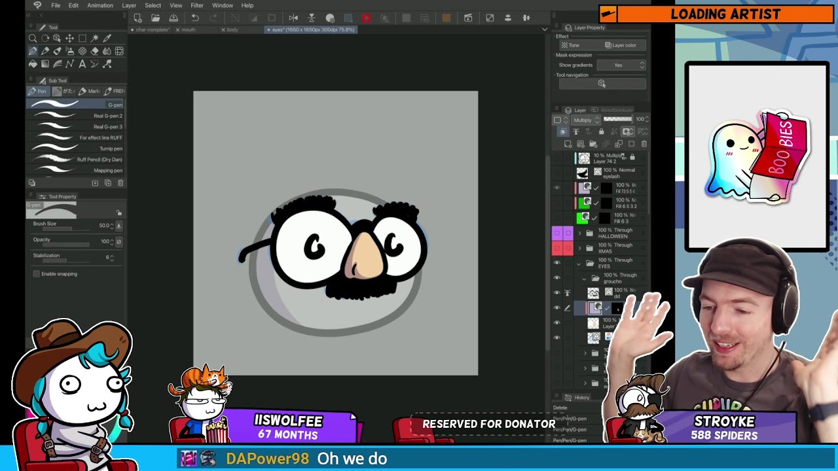Collapse the EYES layer folder
838x471 pixels.
(x=579, y=264)
